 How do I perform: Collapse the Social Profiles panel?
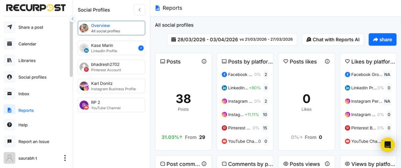coord(139,10)
